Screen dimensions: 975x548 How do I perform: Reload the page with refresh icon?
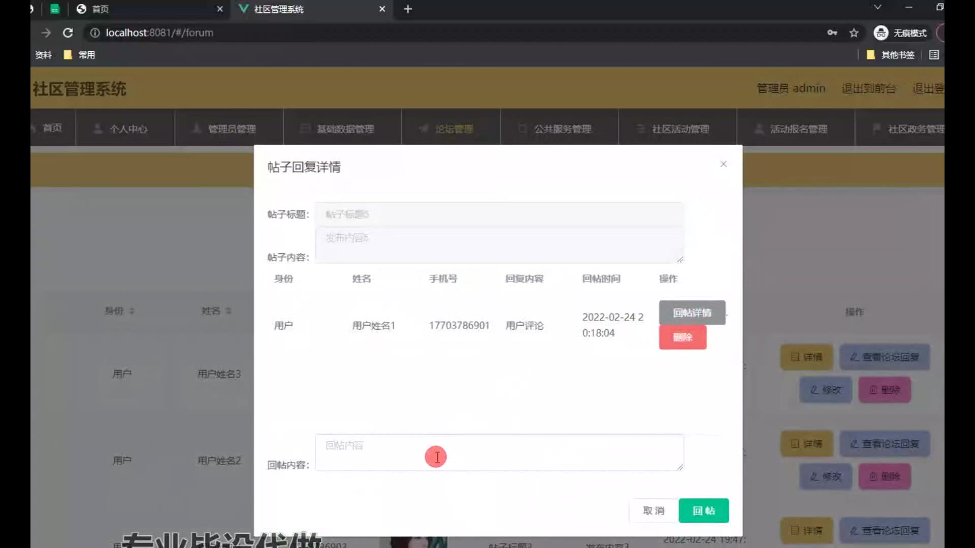point(68,33)
